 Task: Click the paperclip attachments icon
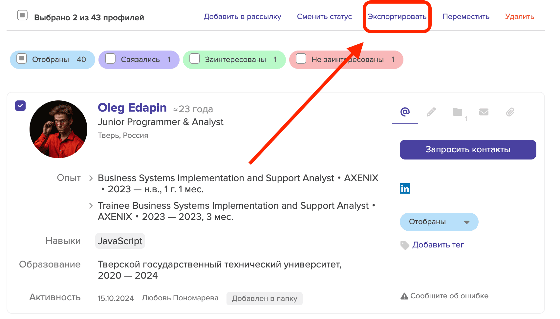[510, 112]
